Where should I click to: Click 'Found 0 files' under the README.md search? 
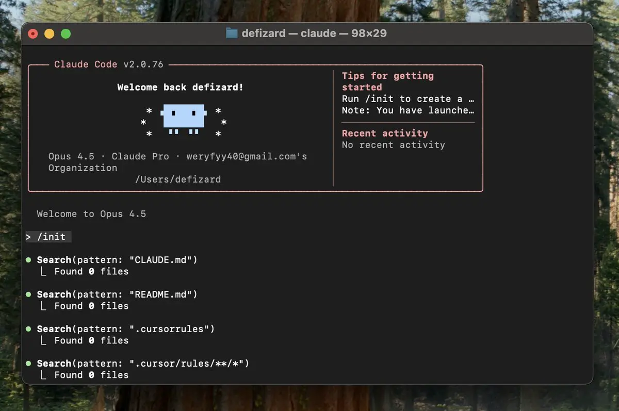(x=91, y=306)
